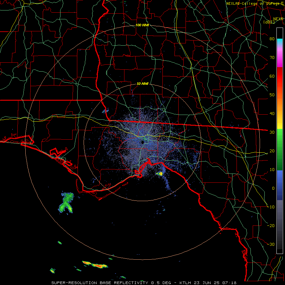Click the 60 dBZ scale value
The height and width of the screenshot is (285, 285).
(x=272, y=76)
